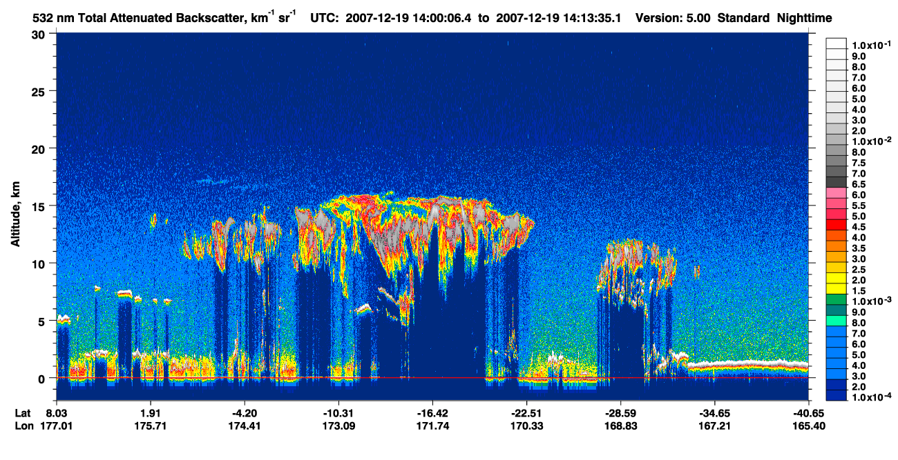The height and width of the screenshot is (460, 898).
Task: Click the longitude value '171.74'
Action: 432,426
